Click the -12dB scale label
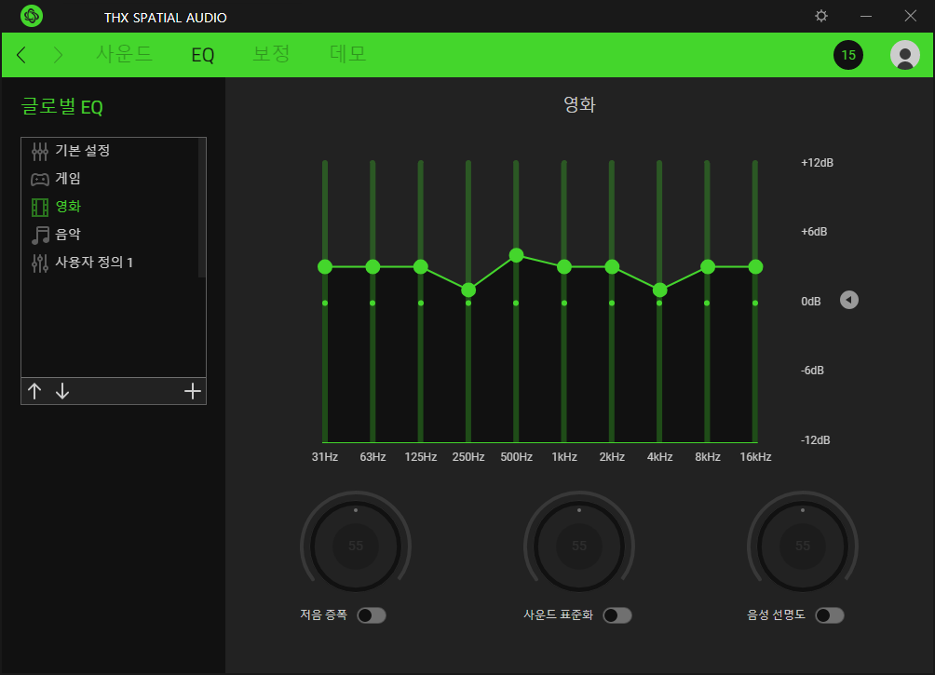 [x=815, y=440]
